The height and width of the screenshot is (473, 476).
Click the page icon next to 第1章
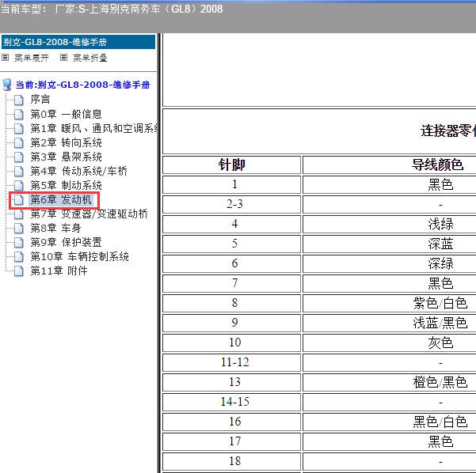coord(19,128)
